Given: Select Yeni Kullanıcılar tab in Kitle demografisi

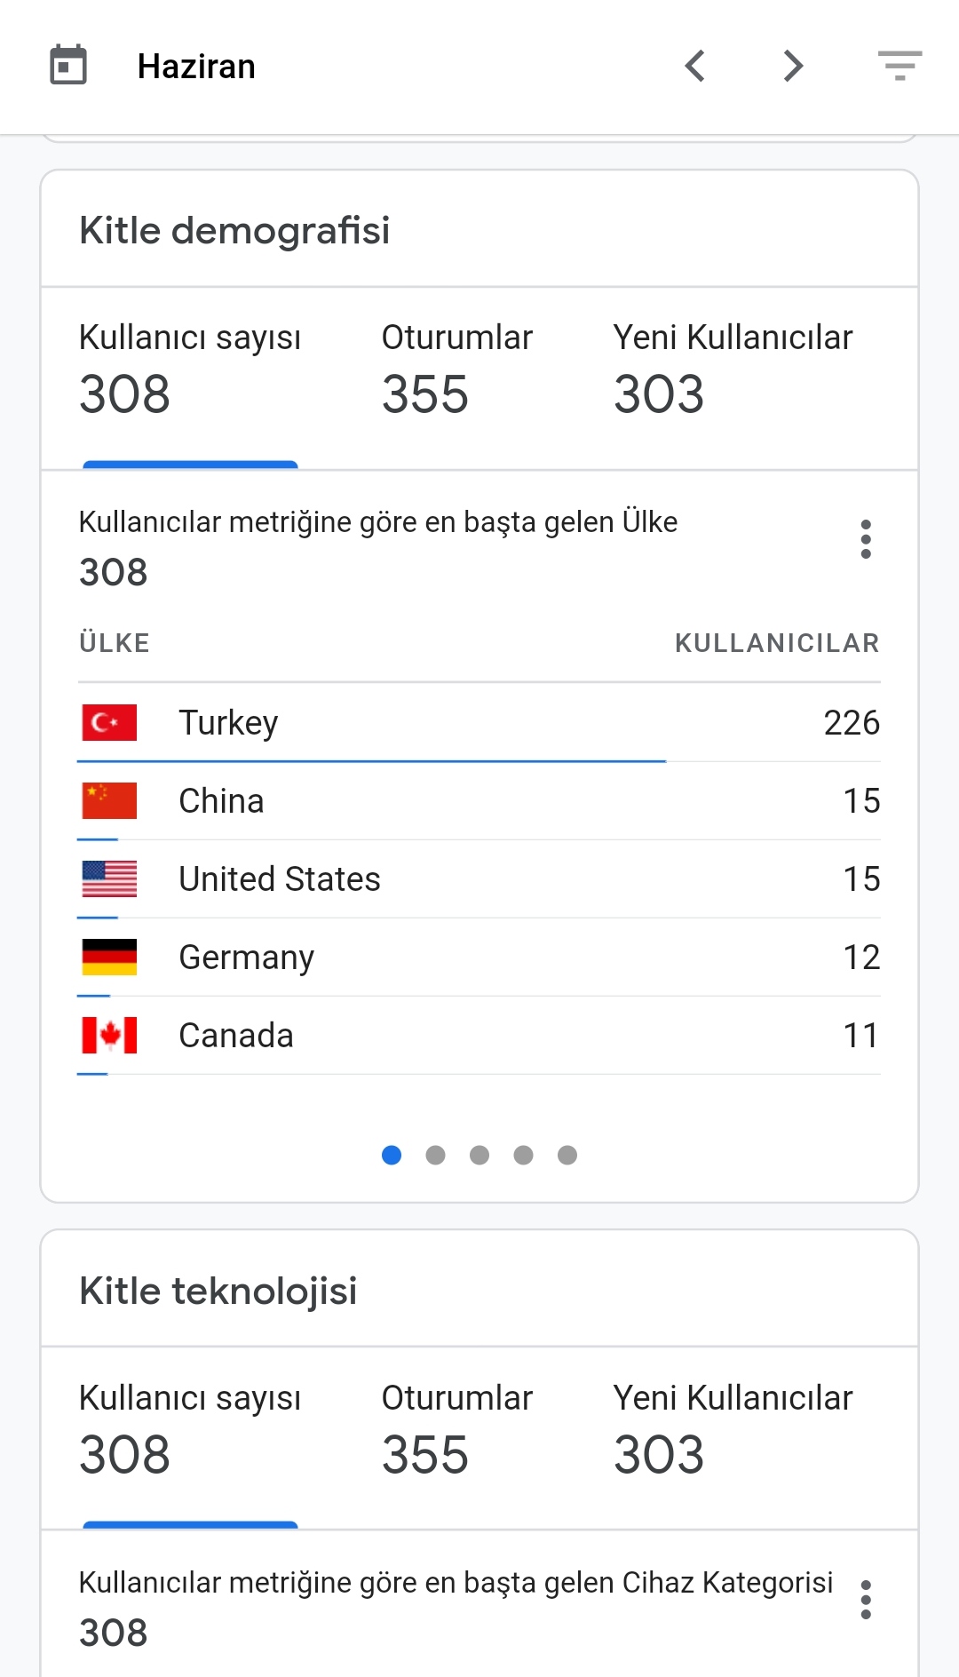Looking at the screenshot, I should (733, 370).
